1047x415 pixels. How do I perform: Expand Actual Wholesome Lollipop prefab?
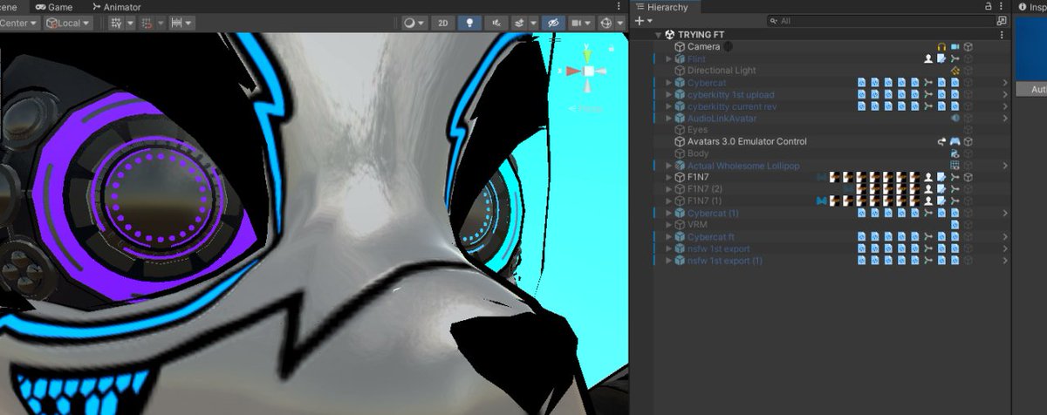point(669,165)
